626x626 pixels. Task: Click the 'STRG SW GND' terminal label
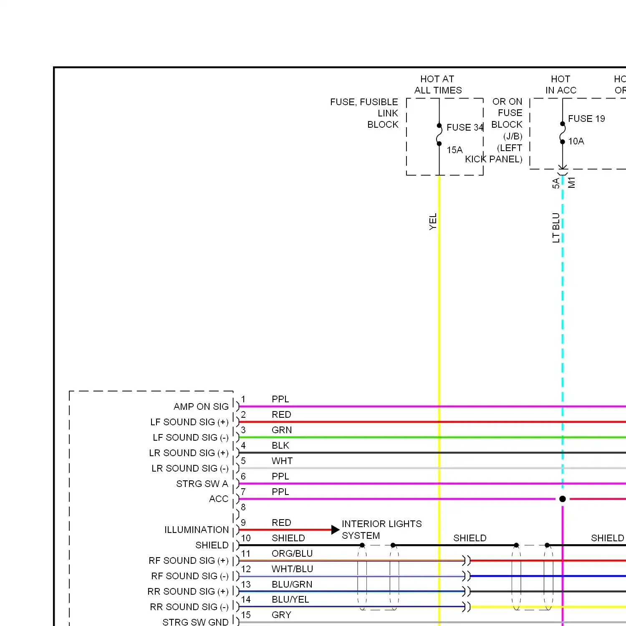tap(195, 622)
